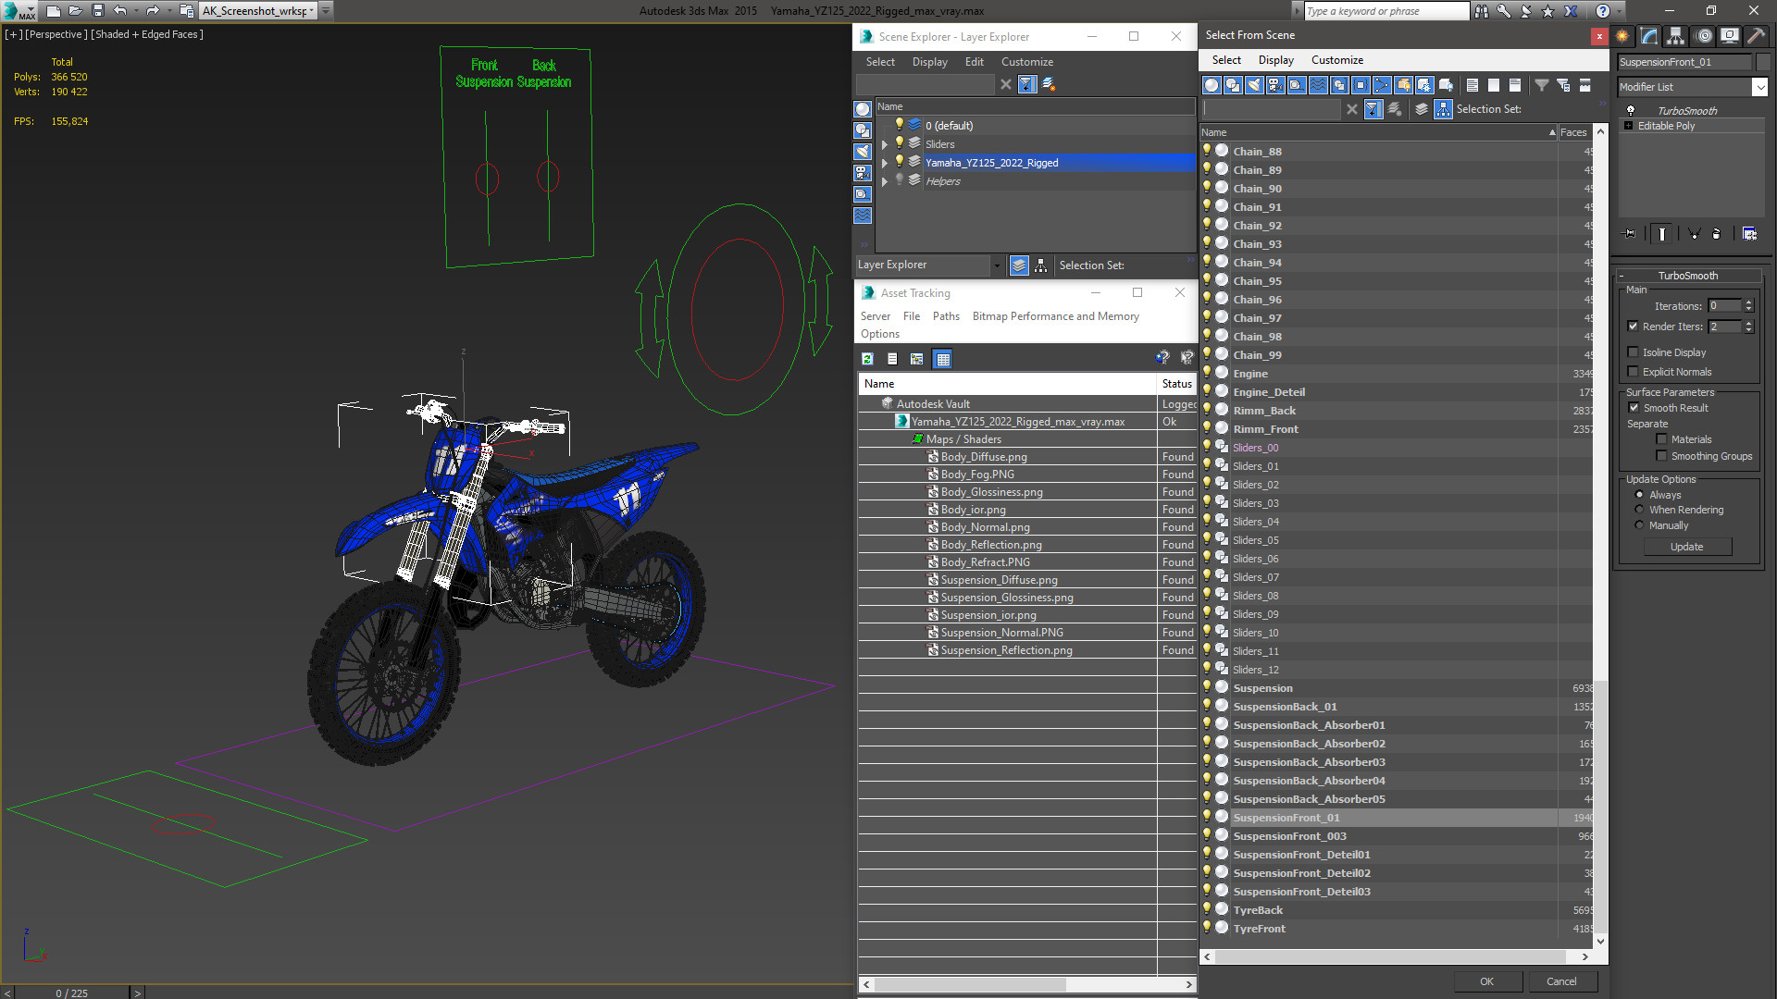This screenshot has width=1777, height=999.
Task: Open the Utilities hammer panel tab
Action: (x=1756, y=36)
